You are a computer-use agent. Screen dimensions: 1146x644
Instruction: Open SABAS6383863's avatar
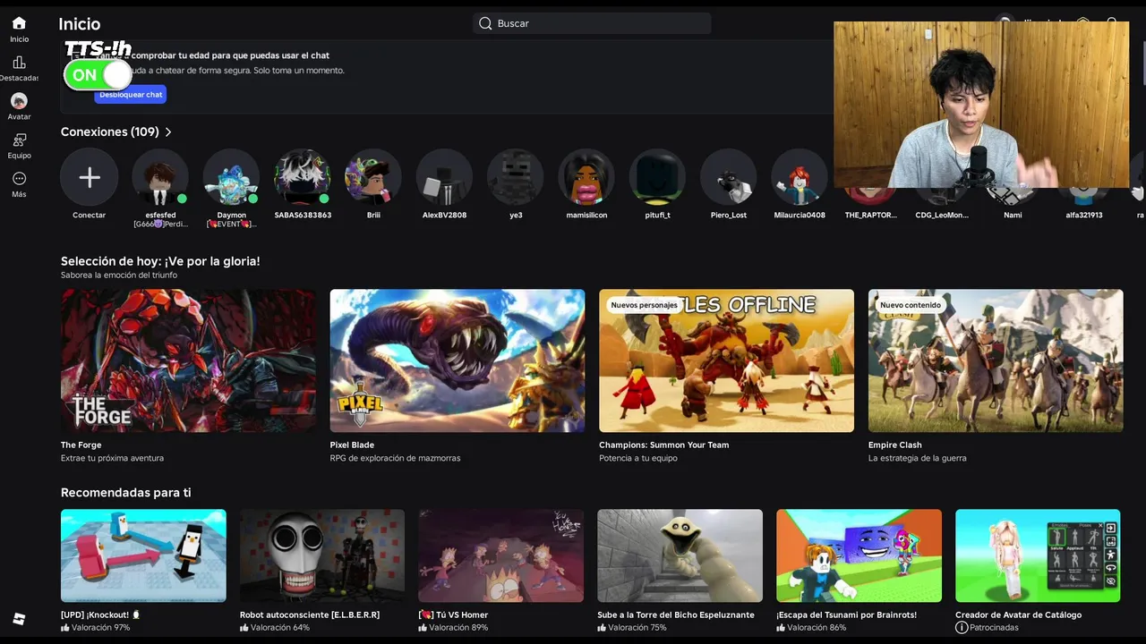(303, 177)
